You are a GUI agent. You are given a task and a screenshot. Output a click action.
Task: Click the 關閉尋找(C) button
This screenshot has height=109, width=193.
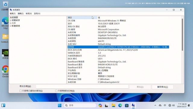tap(163, 87)
